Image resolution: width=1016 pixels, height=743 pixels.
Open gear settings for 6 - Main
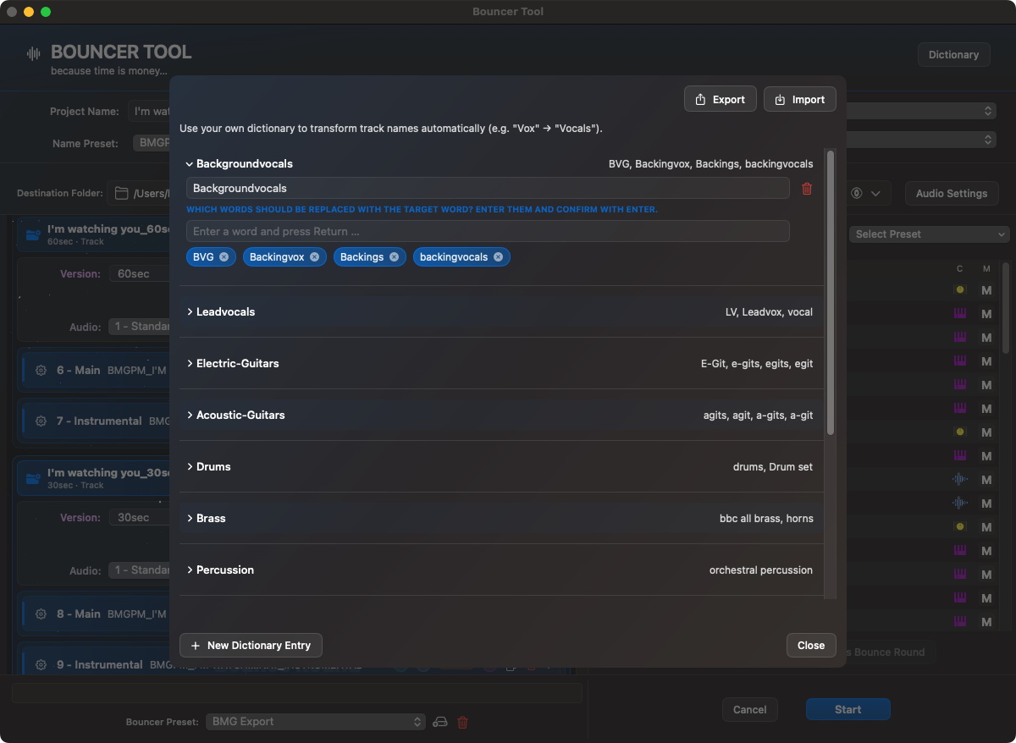pyautogui.click(x=41, y=371)
